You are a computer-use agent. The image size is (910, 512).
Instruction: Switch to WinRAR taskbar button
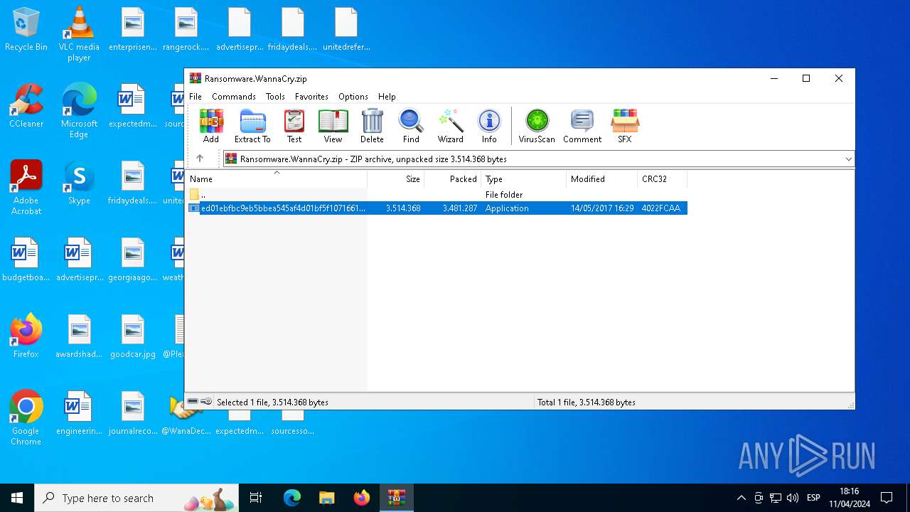click(396, 498)
